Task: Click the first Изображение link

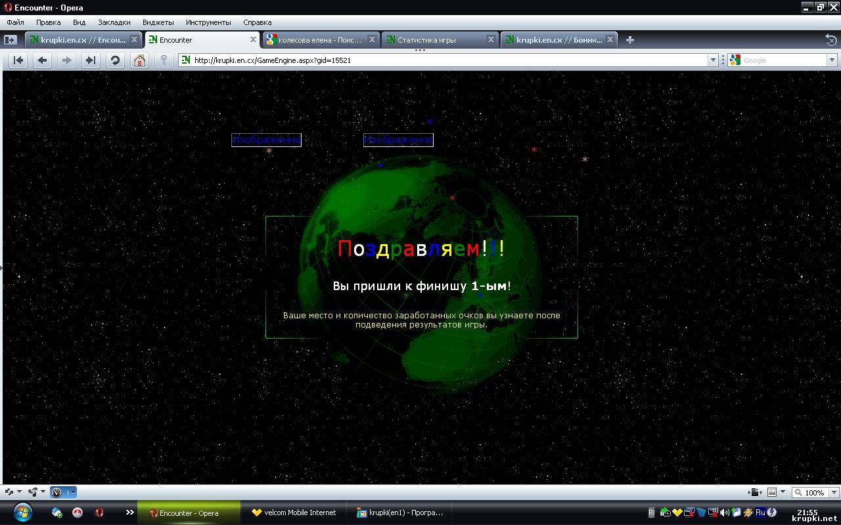Action: tap(266, 140)
